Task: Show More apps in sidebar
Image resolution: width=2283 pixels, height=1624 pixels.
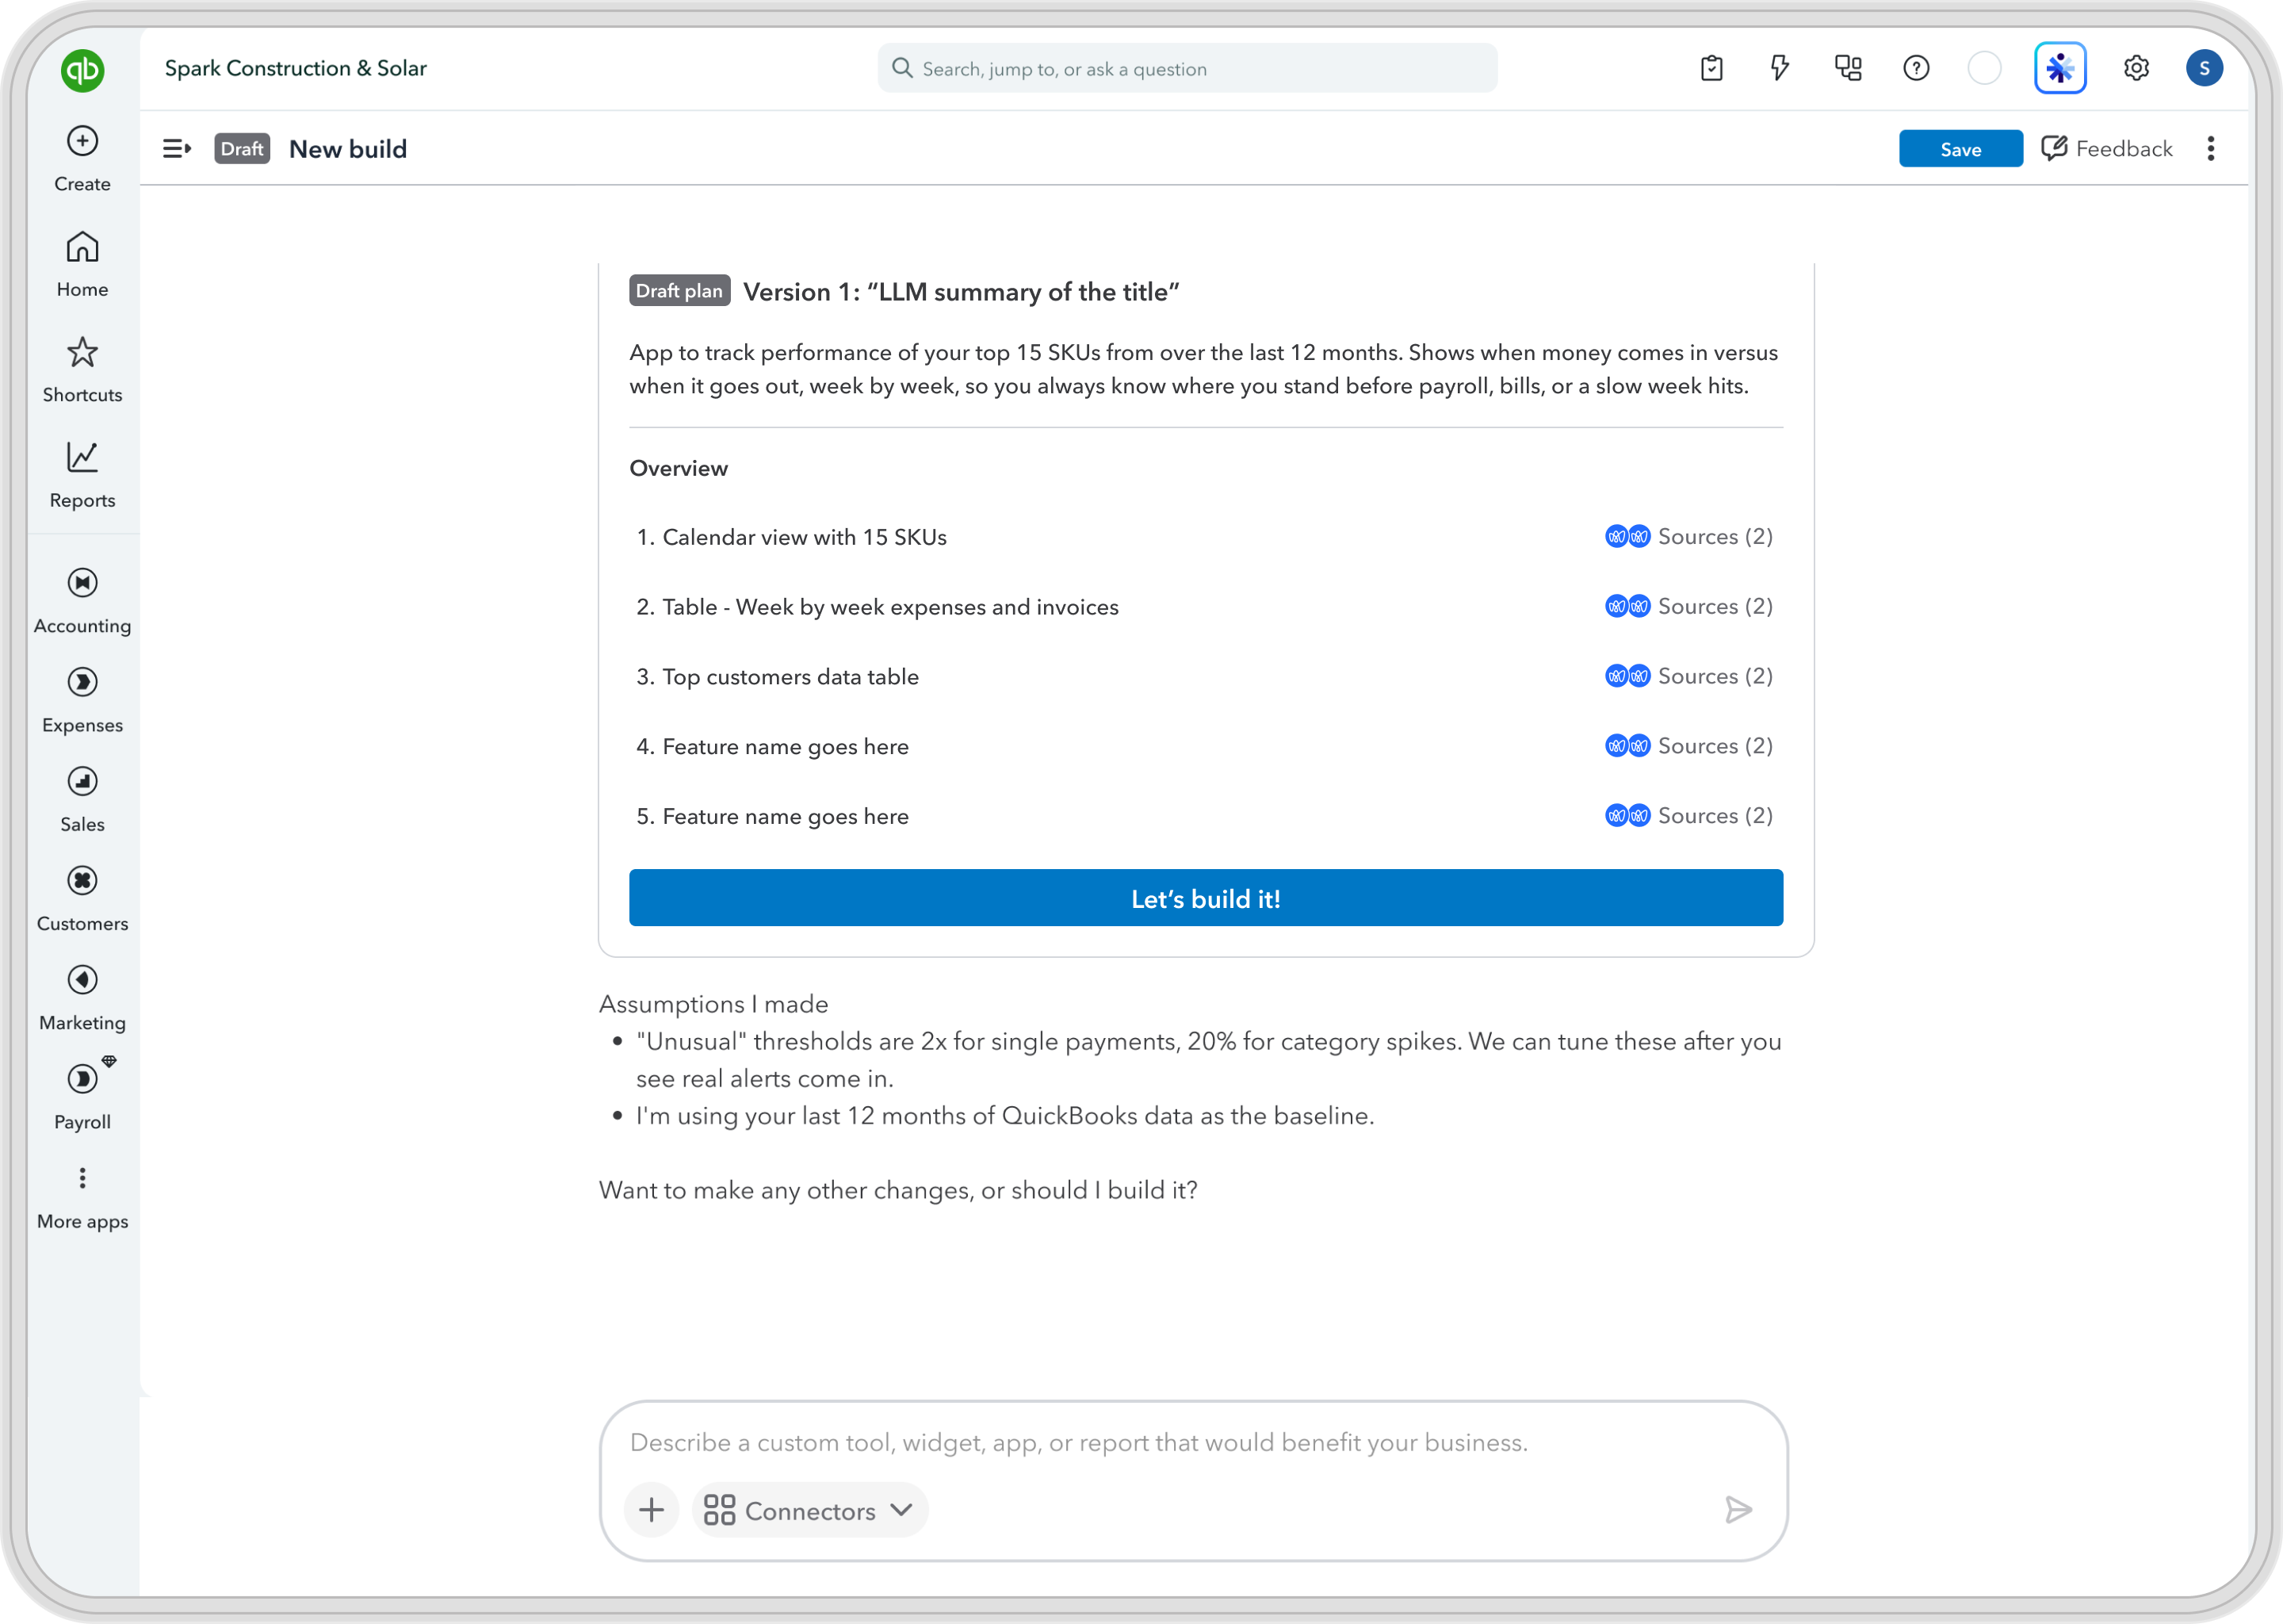Action: [82, 1198]
